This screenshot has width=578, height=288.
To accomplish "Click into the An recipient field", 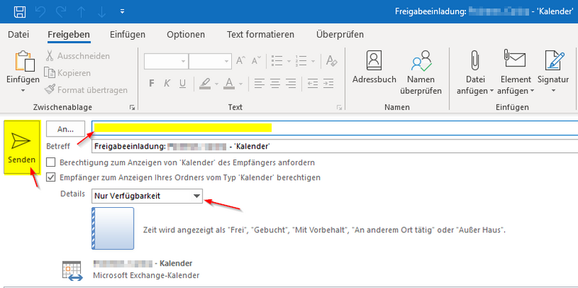I will point(335,128).
